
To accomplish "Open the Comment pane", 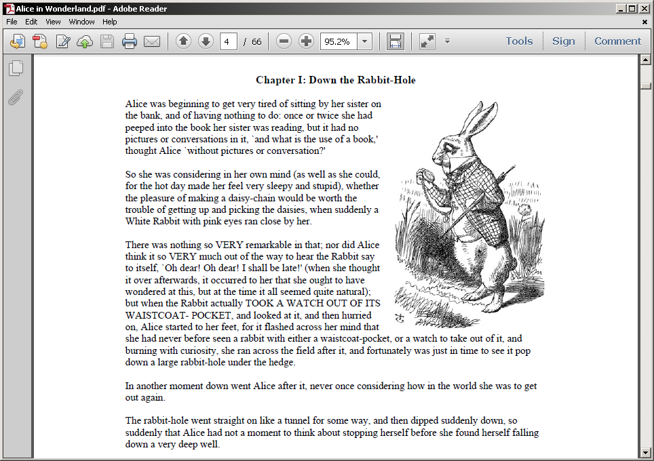I will pyautogui.click(x=618, y=41).
